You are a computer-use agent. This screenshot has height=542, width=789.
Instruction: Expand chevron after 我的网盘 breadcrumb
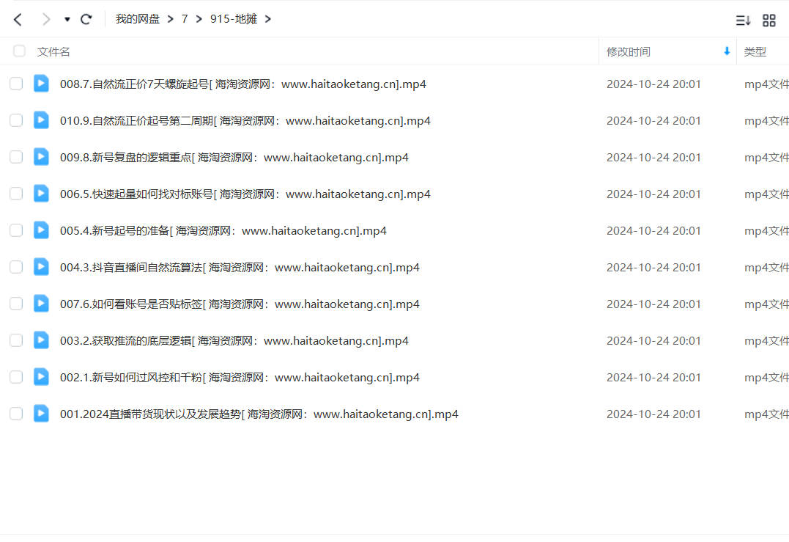171,19
